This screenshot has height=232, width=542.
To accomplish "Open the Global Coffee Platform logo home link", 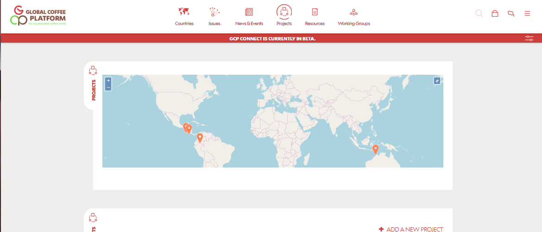I will click(x=38, y=16).
